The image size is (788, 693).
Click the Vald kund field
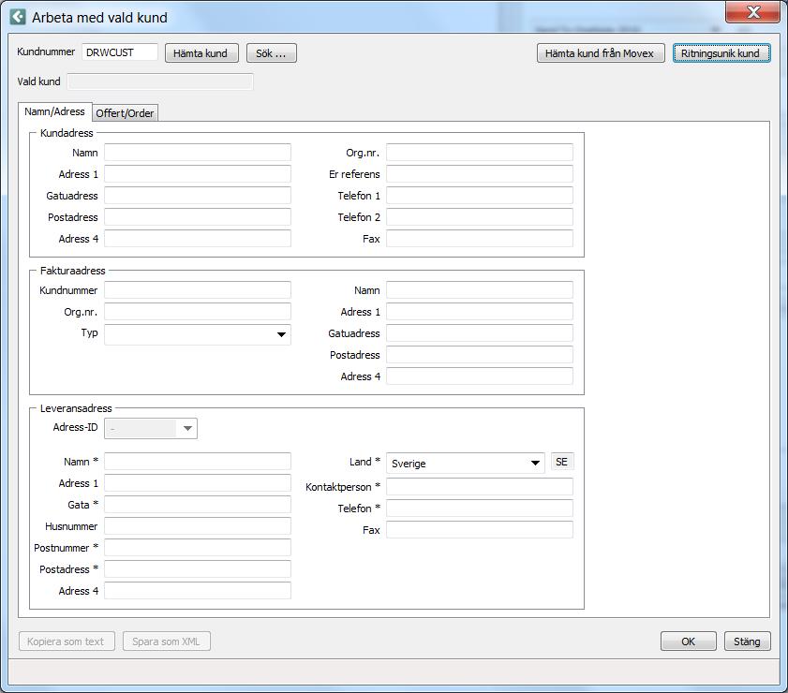coord(160,81)
